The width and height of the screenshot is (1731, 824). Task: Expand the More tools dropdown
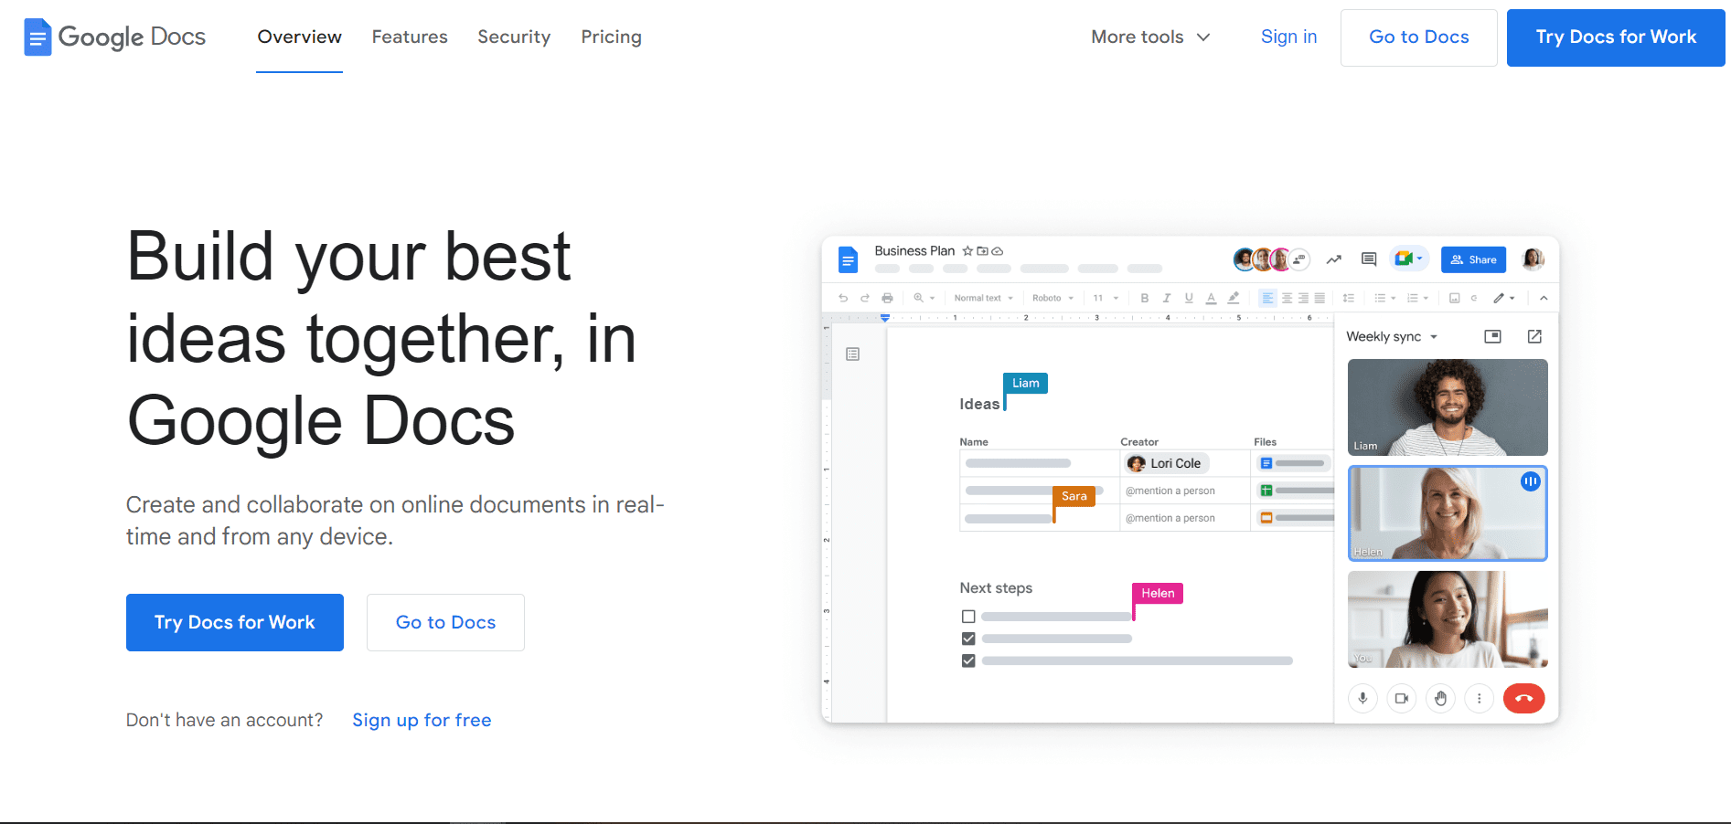pyautogui.click(x=1150, y=37)
